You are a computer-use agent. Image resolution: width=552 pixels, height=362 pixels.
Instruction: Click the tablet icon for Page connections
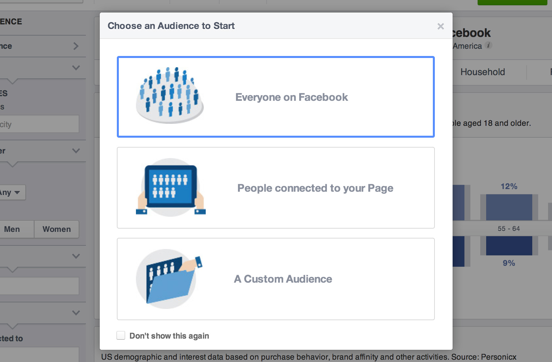tap(171, 187)
